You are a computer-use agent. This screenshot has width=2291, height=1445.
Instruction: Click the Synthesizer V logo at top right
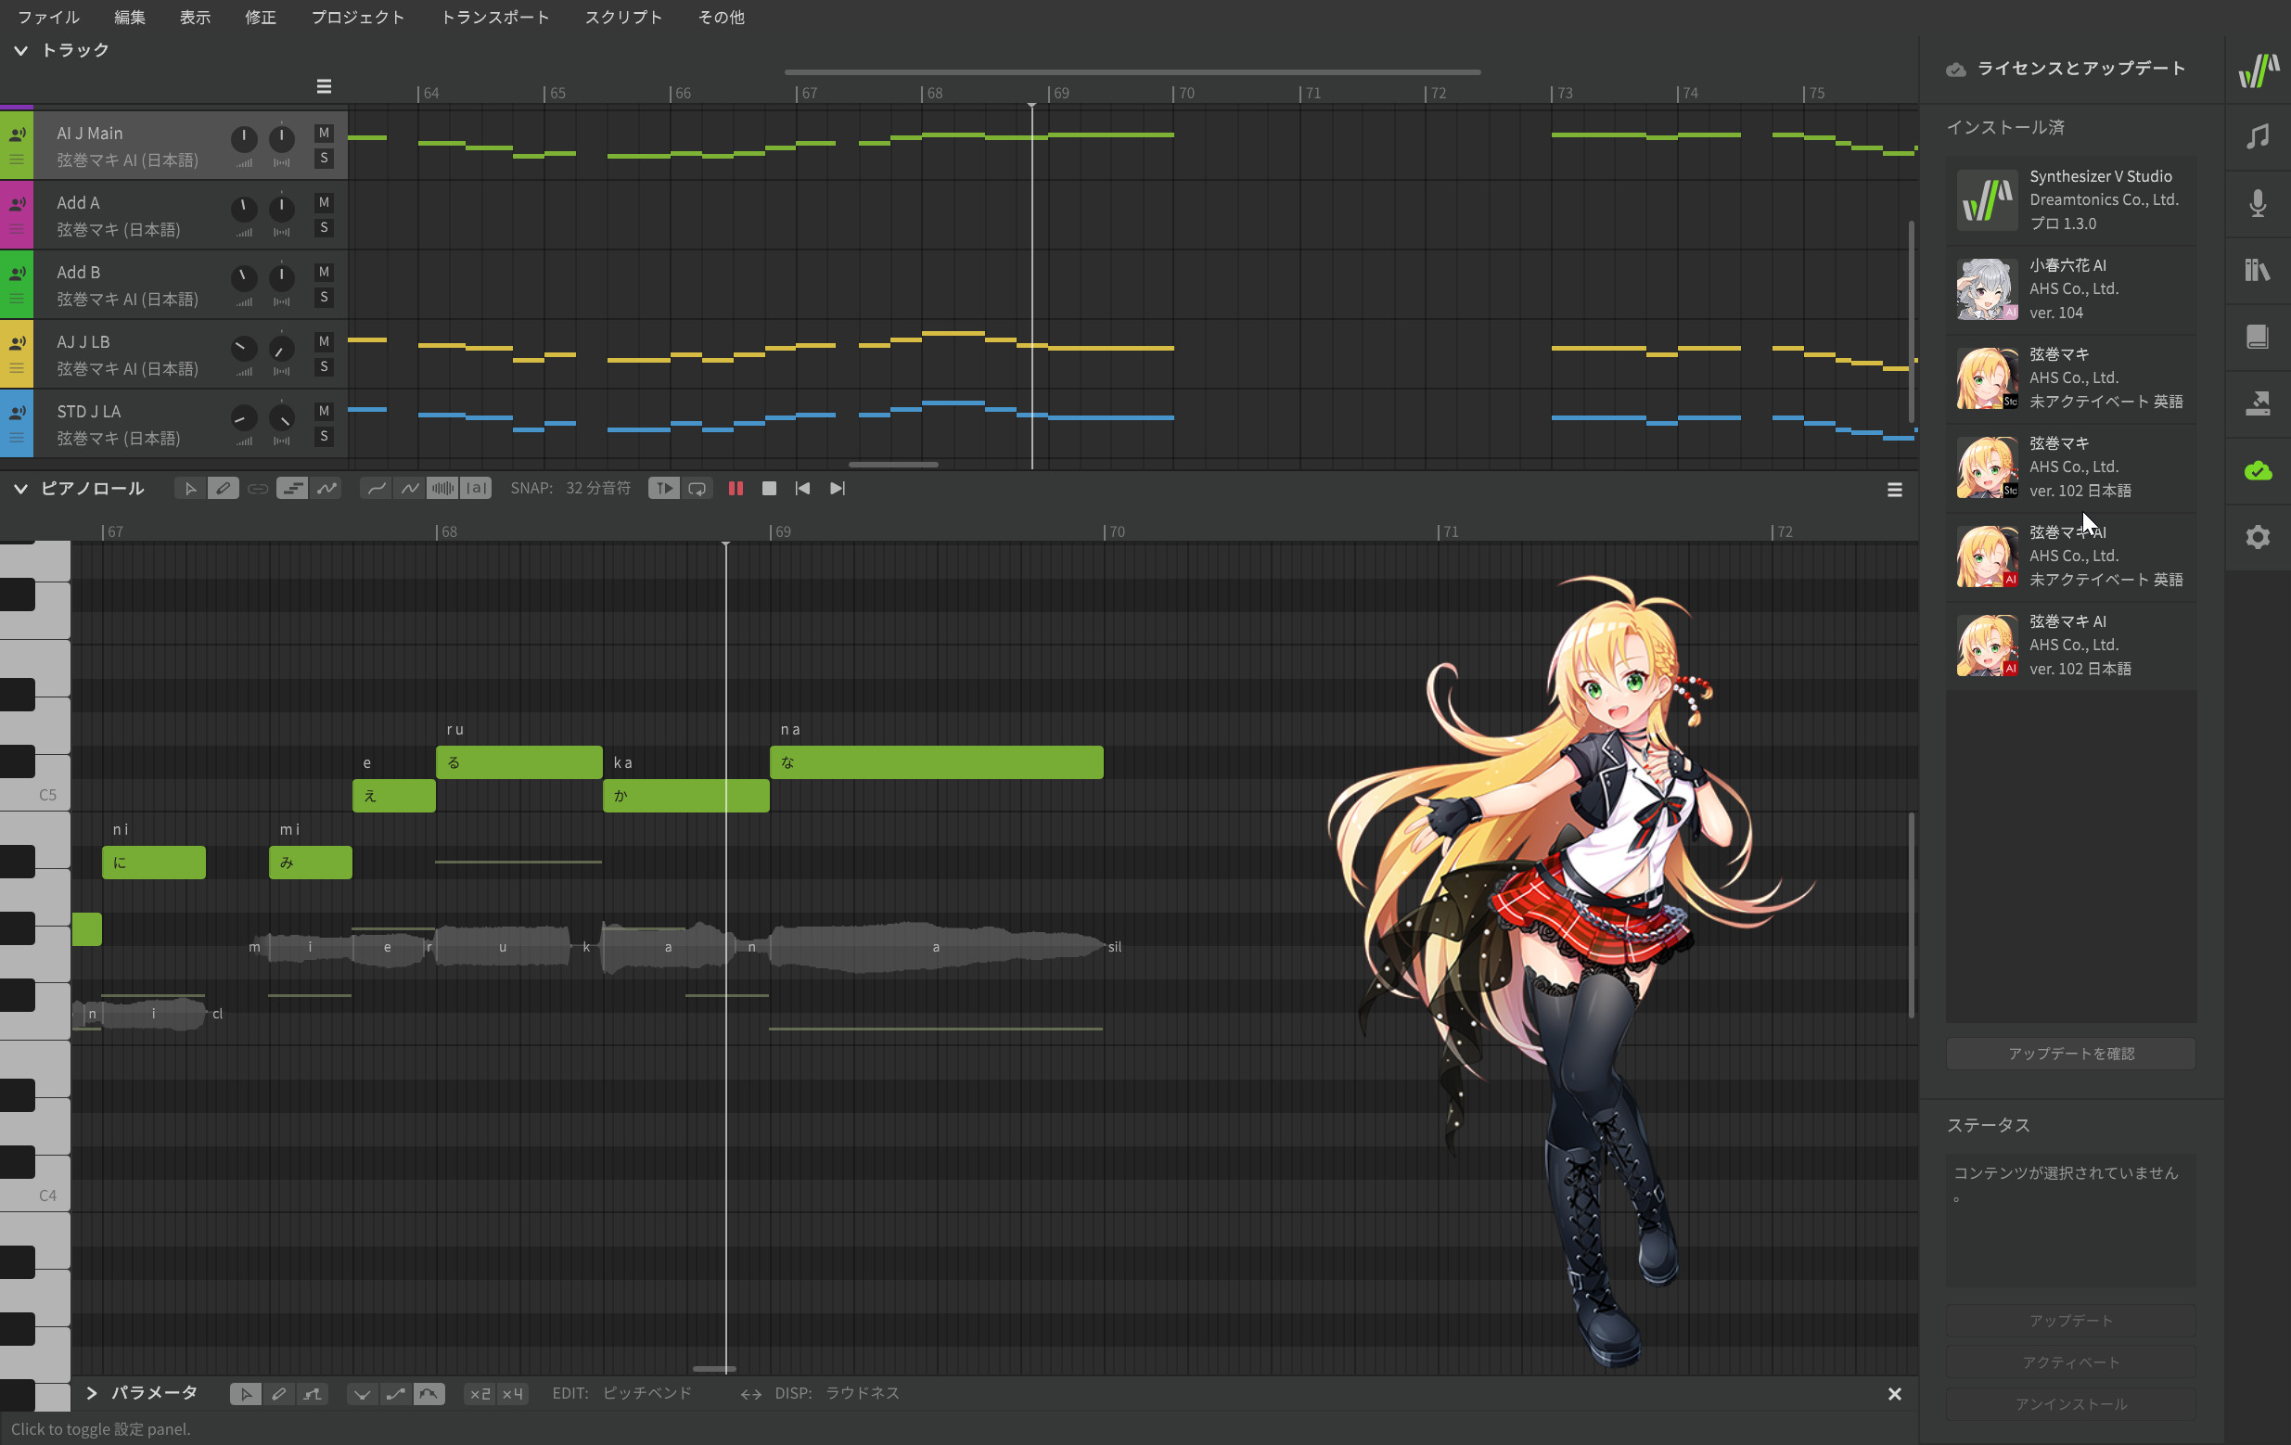(2258, 70)
